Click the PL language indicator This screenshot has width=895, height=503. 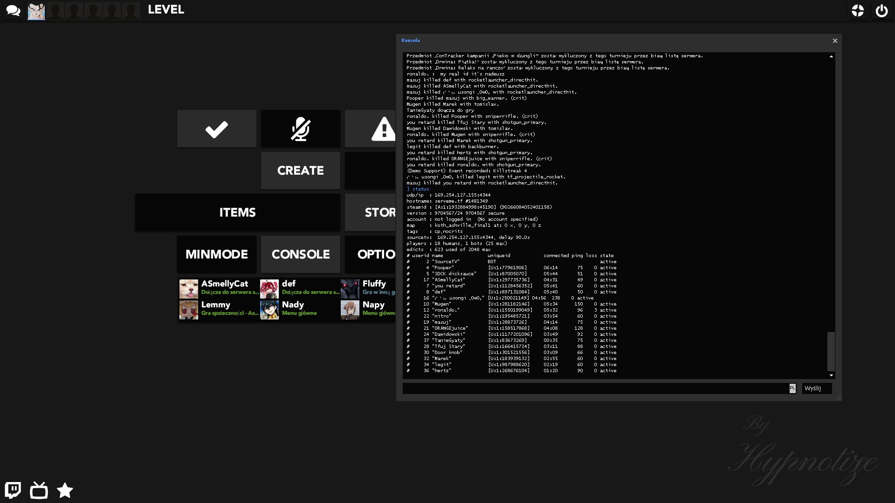792,388
